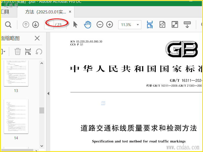Screen dimensions: 203x152
Task: Zoom in with plus button
Action: coord(110,25)
